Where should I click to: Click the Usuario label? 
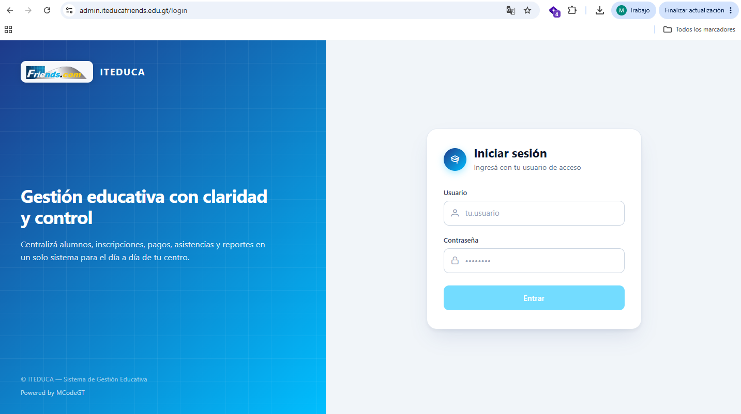point(455,193)
